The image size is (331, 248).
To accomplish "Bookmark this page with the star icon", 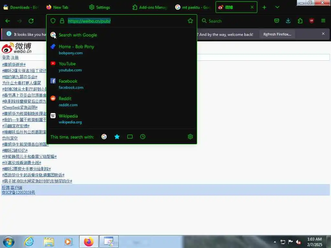I will [190, 21].
